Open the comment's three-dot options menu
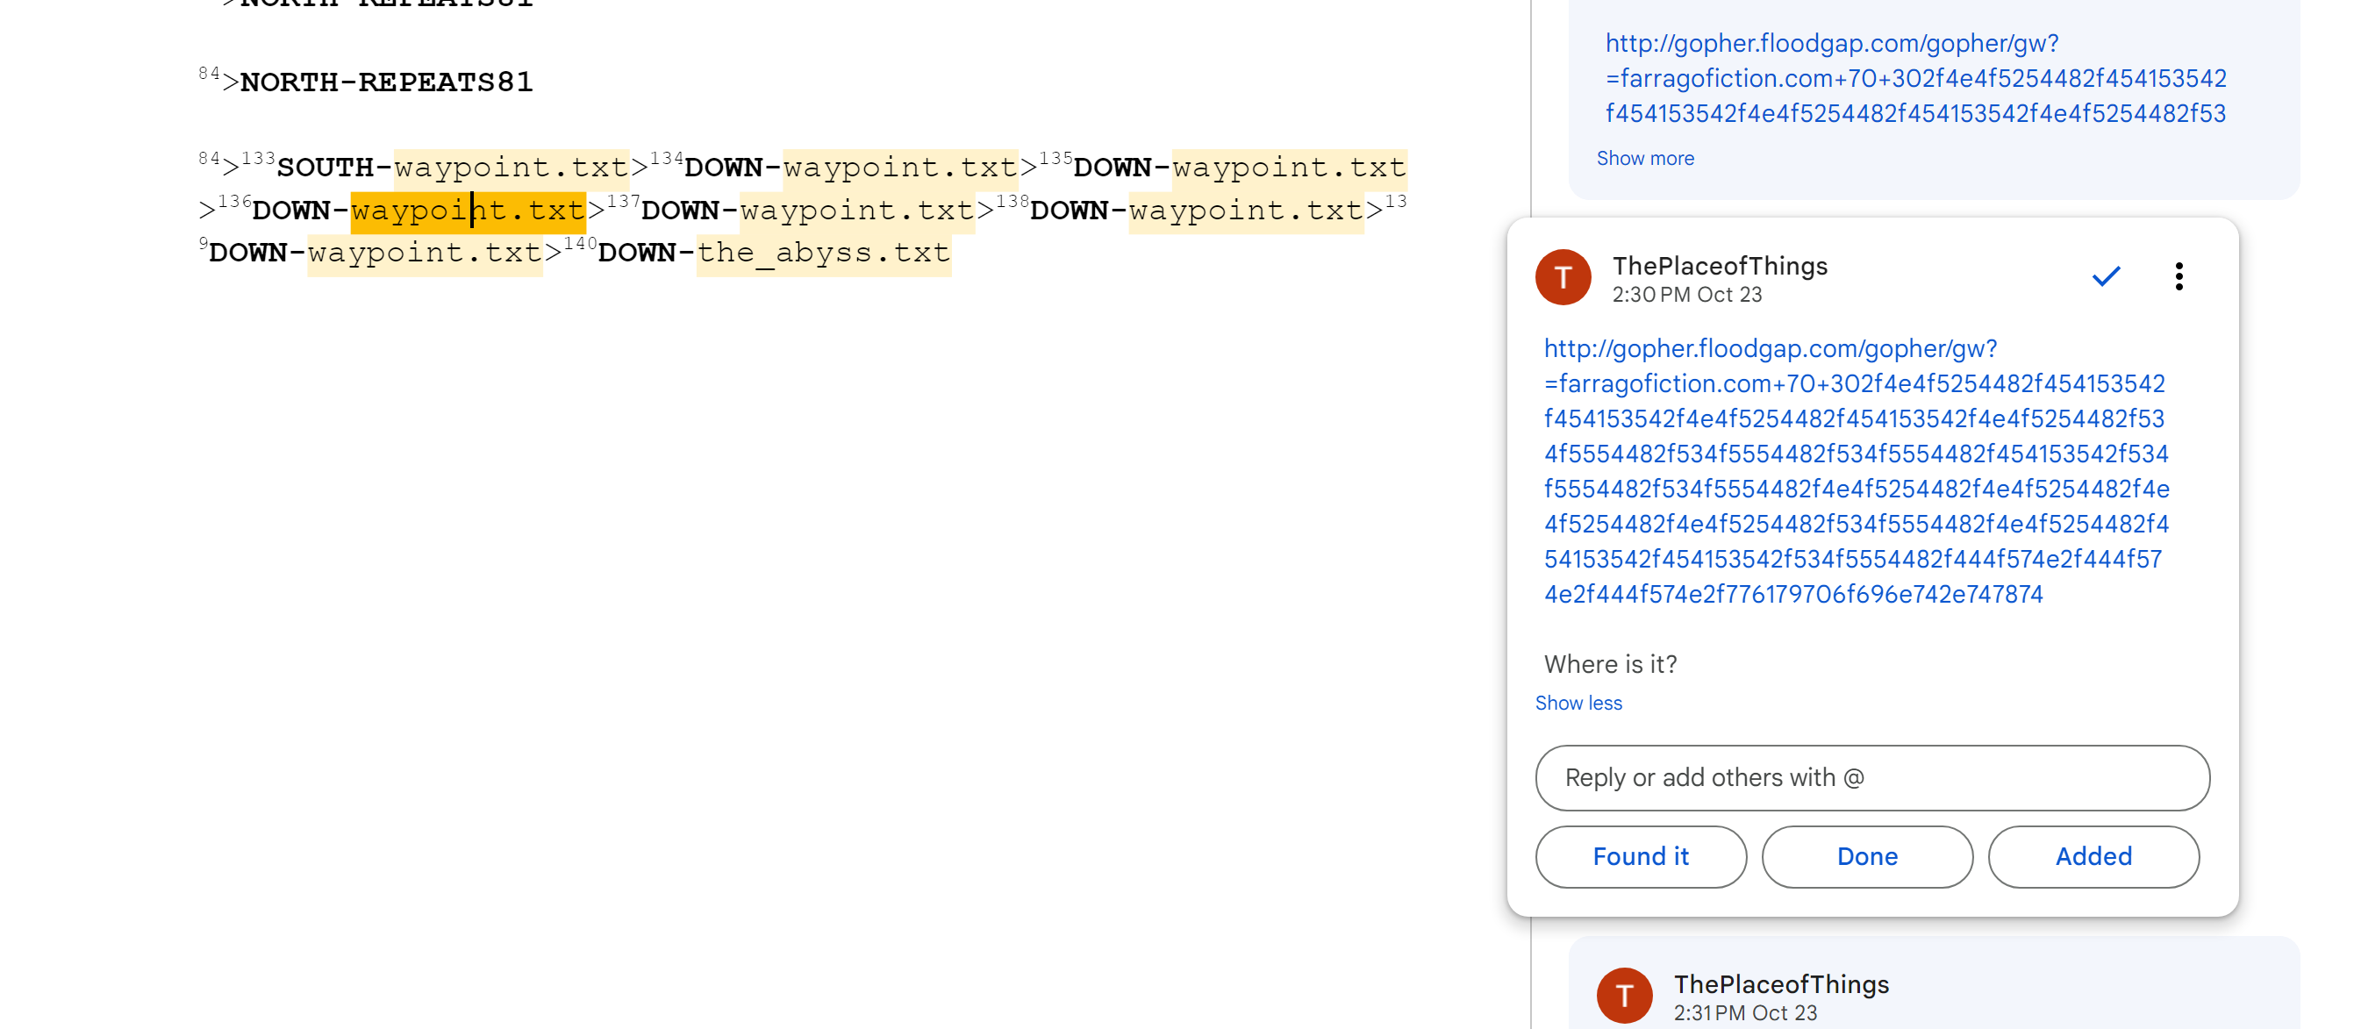This screenshot has width=2354, height=1029. (2179, 276)
